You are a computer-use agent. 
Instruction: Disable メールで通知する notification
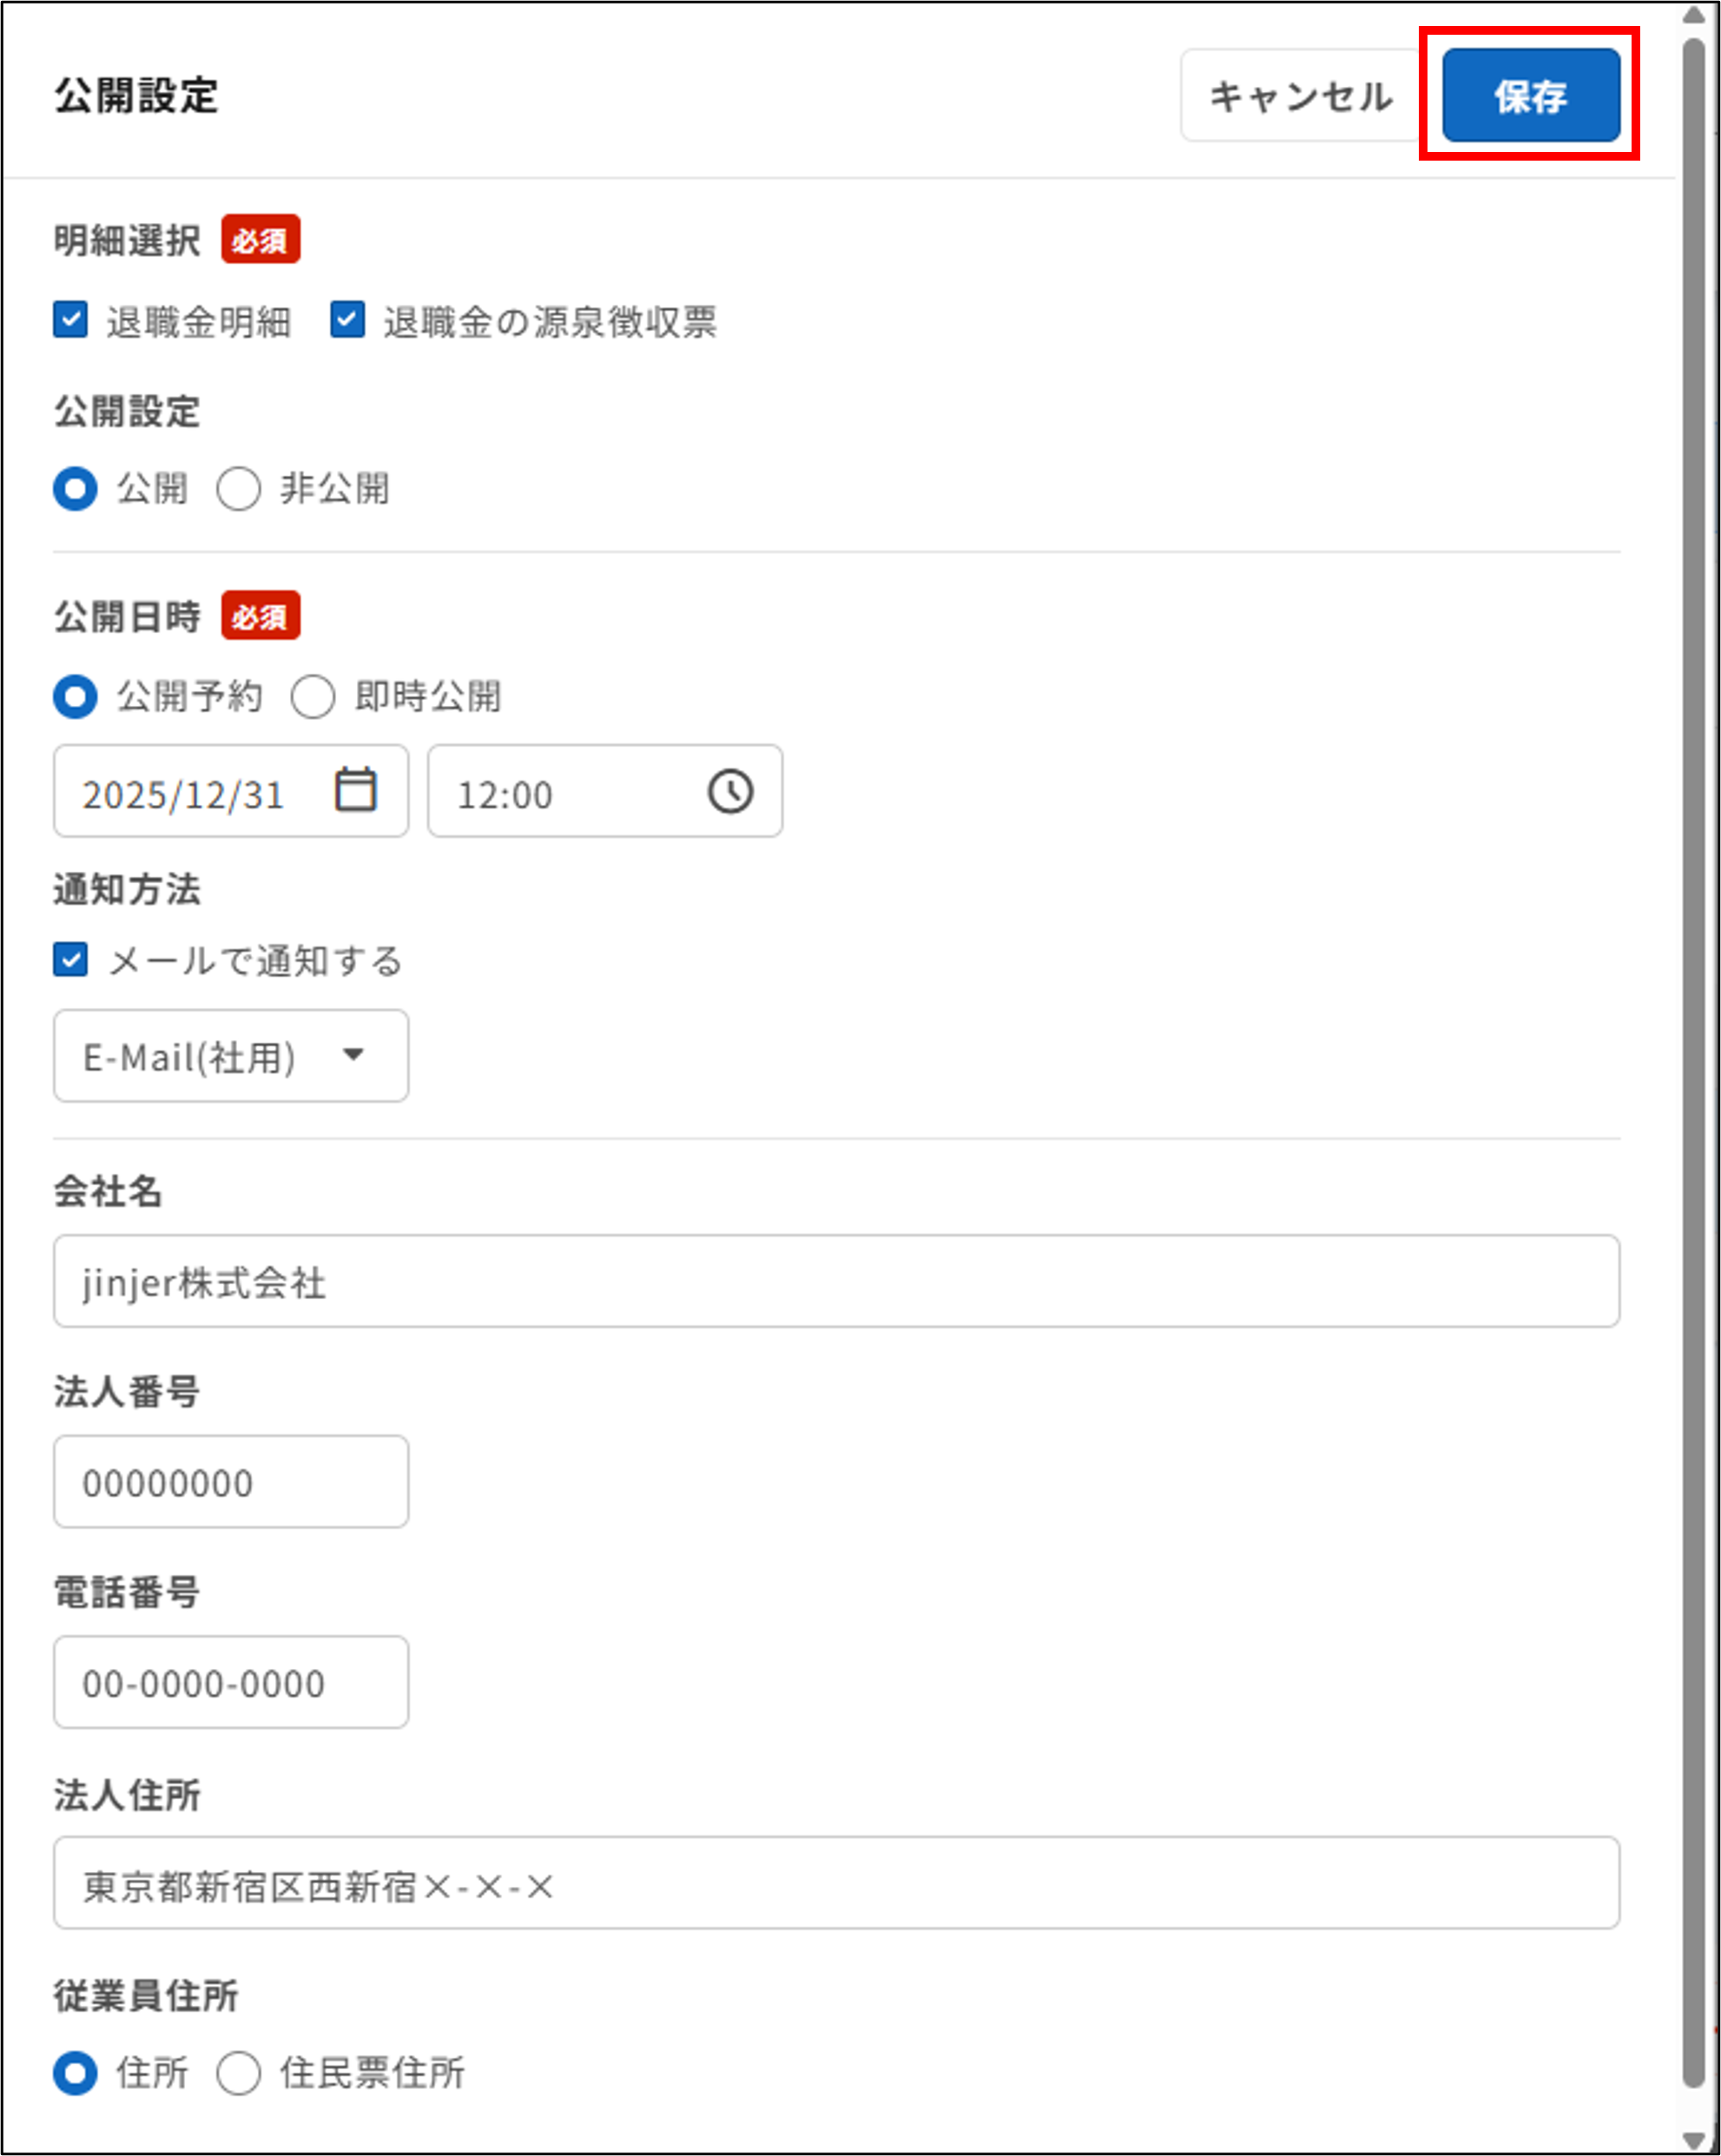click(x=70, y=960)
